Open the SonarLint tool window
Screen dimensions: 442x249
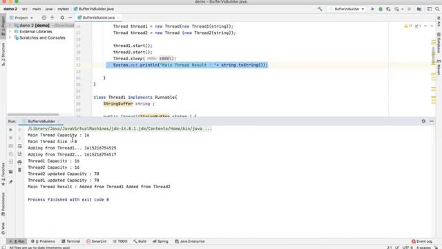pos(97,241)
